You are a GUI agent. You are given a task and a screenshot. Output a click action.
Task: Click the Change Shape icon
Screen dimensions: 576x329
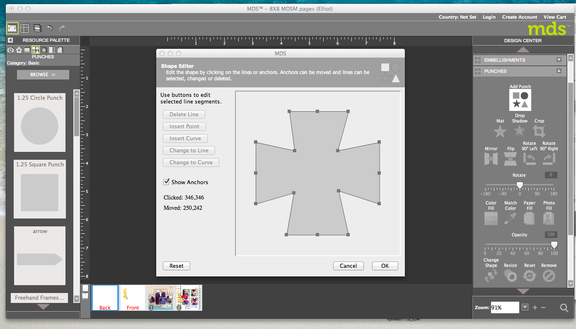(491, 276)
